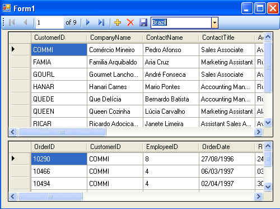Viewport: 280px width, 209px height.
Task: Click the customers grid vertical scrollbar thumb
Action: (x=268, y=67)
